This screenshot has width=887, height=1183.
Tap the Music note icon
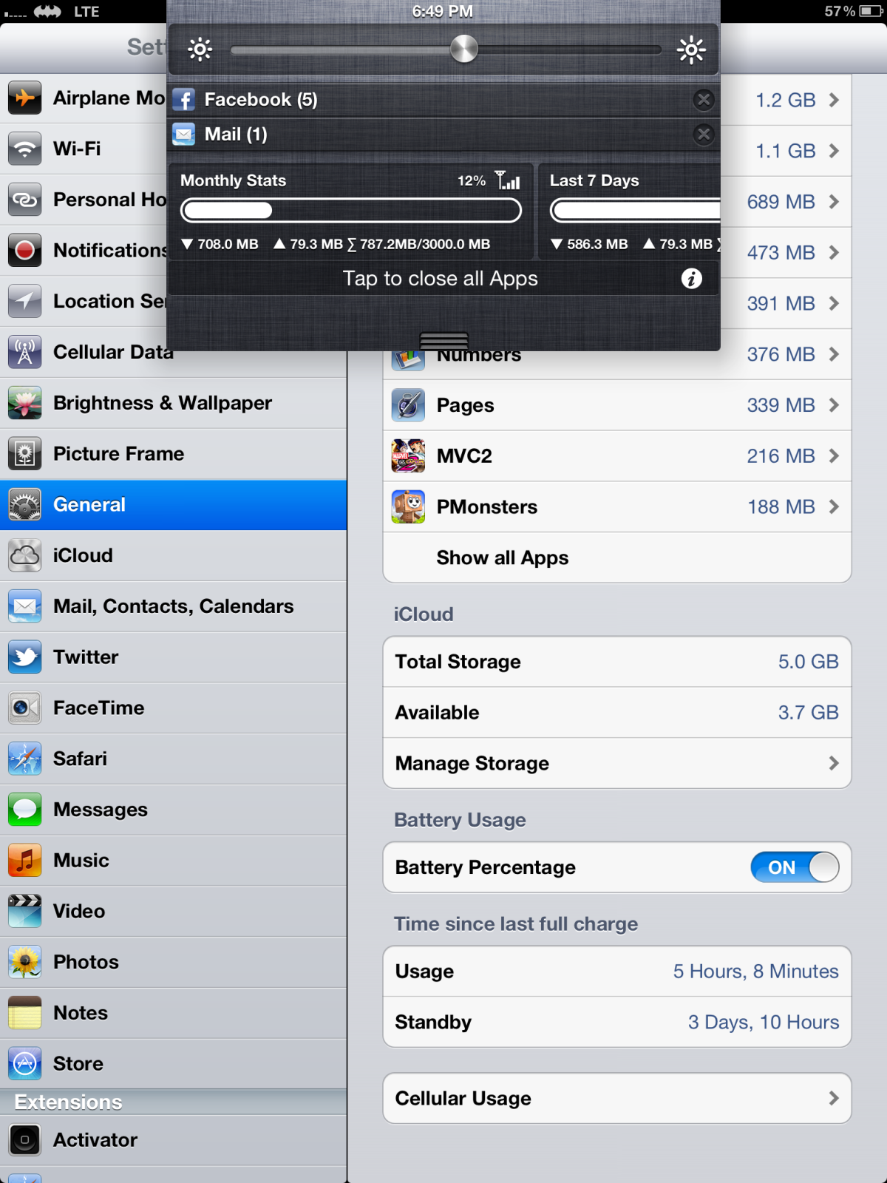[x=25, y=861]
